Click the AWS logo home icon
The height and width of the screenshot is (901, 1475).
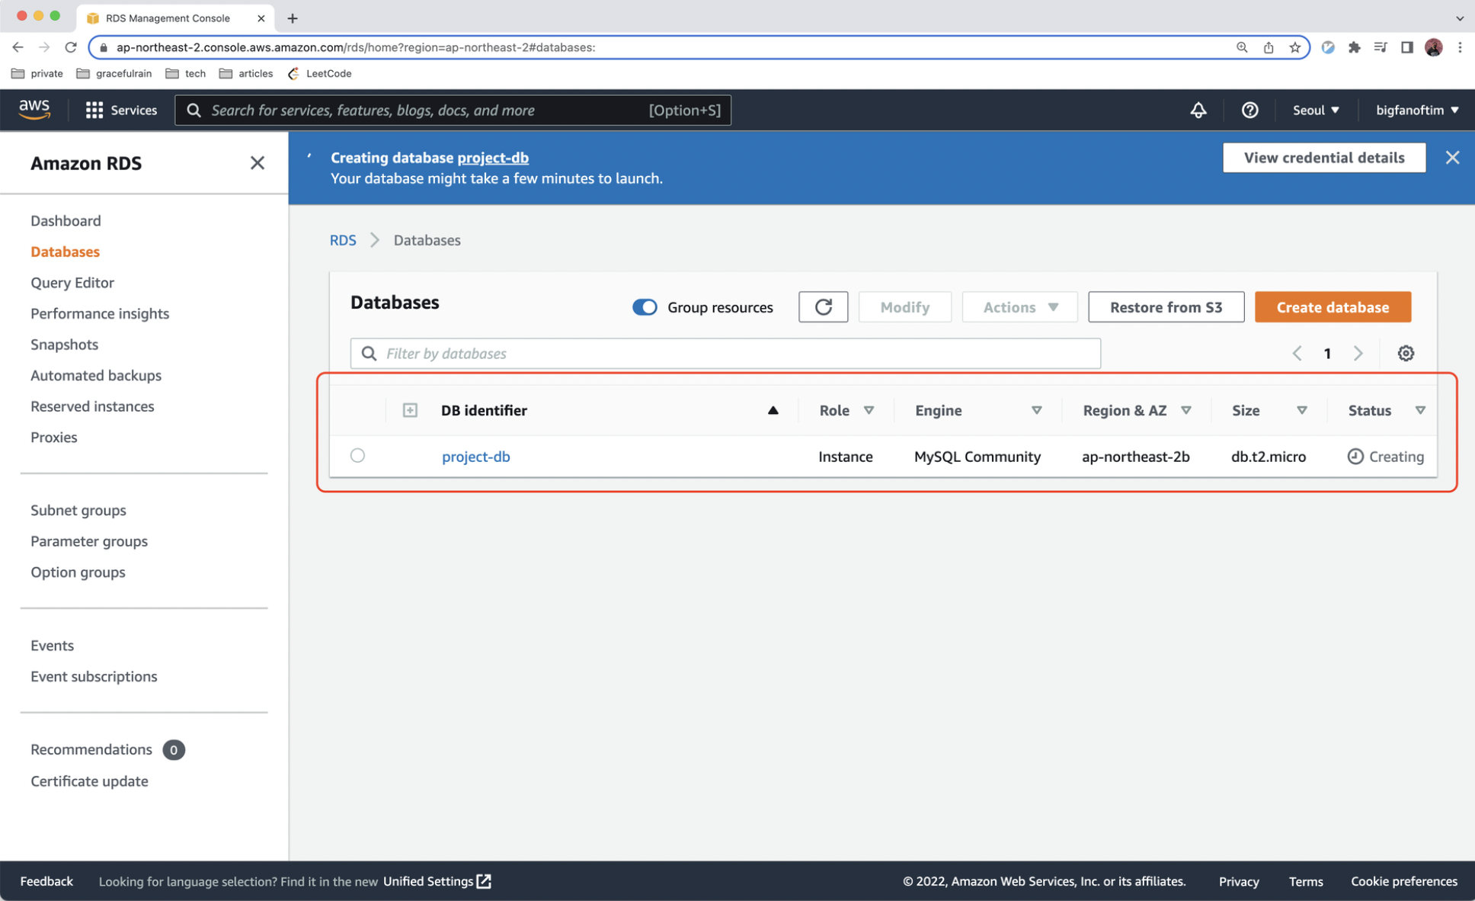point(34,110)
